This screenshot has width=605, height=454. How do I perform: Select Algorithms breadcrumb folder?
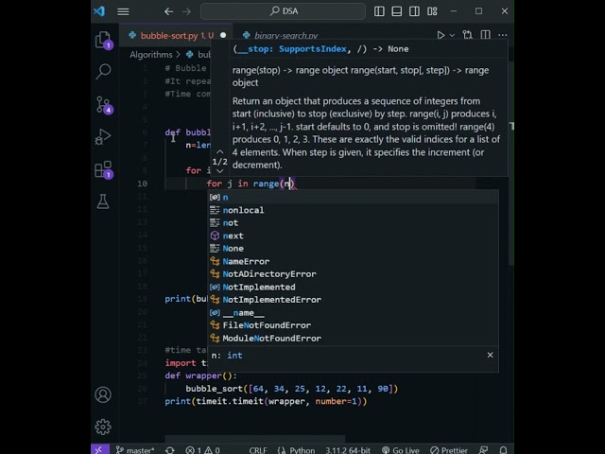click(151, 55)
